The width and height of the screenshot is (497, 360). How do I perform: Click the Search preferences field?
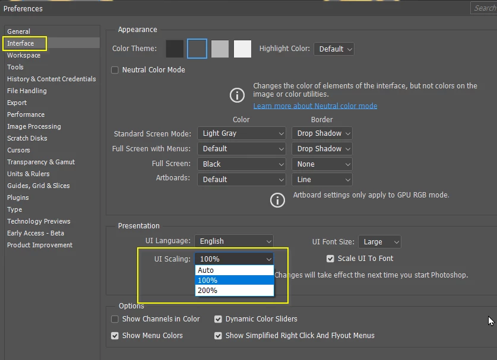484,8
